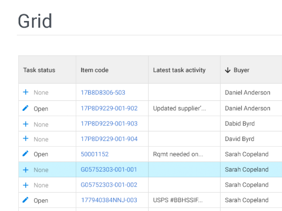Open the 177940384NNJ-003 item link
Viewport: 282px width, 211px height.
[x=109, y=200]
